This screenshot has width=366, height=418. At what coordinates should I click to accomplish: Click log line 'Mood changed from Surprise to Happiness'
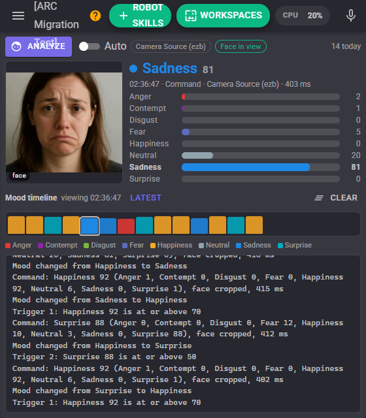[x=102, y=391]
